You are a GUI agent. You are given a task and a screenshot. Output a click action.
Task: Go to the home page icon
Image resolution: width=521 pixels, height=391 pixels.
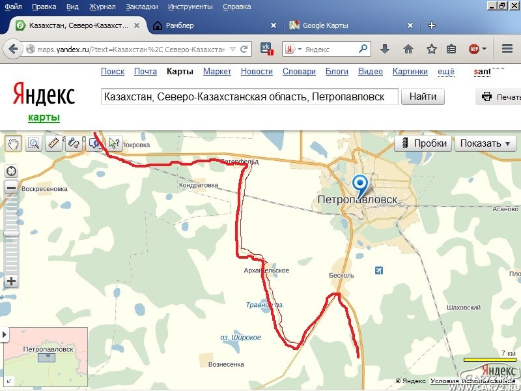(408, 50)
